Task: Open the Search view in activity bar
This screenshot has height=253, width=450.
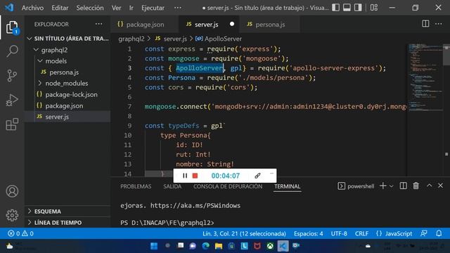Action: pos(12,51)
